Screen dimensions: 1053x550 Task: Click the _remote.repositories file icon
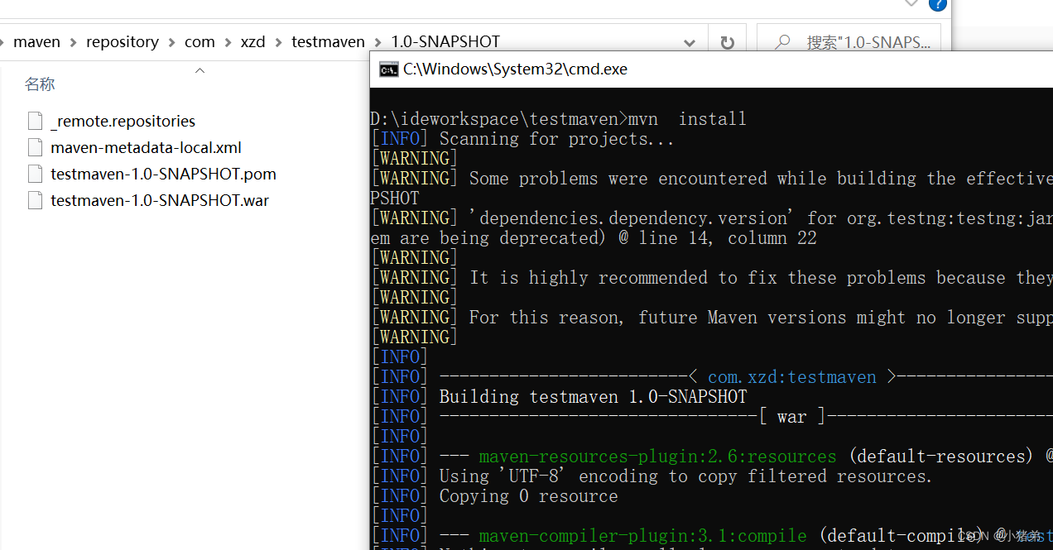35,121
